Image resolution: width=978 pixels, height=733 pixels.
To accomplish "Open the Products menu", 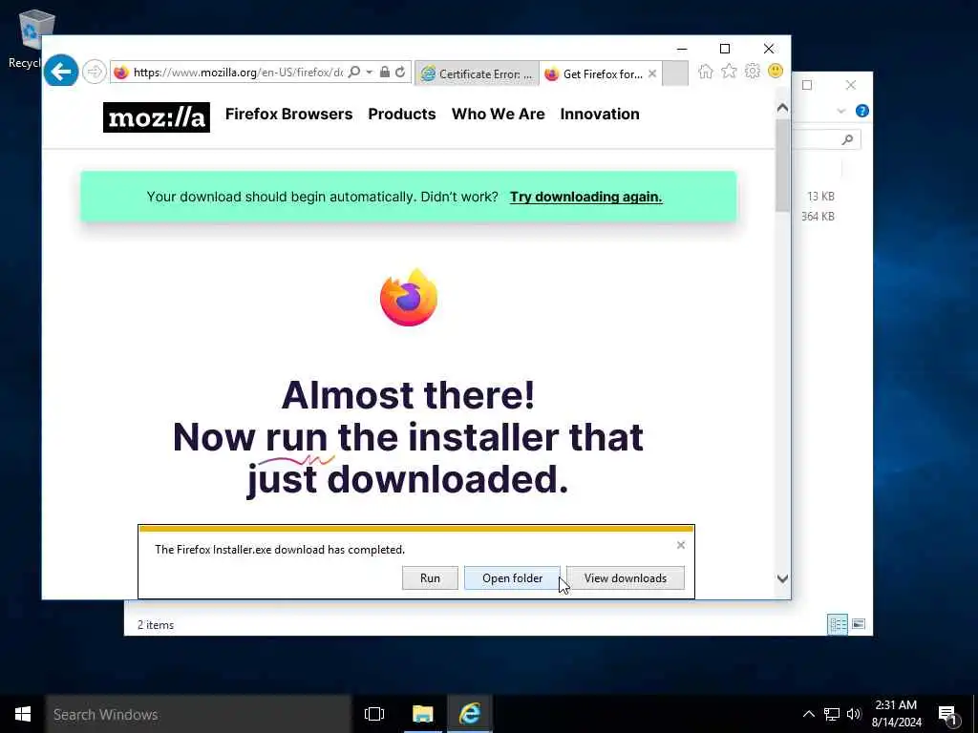I will (402, 115).
